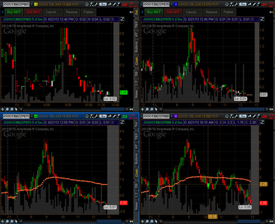Click the GOOG130622P875 symbol input field
Screen dimensions: 275x224
[x=16, y=116]
